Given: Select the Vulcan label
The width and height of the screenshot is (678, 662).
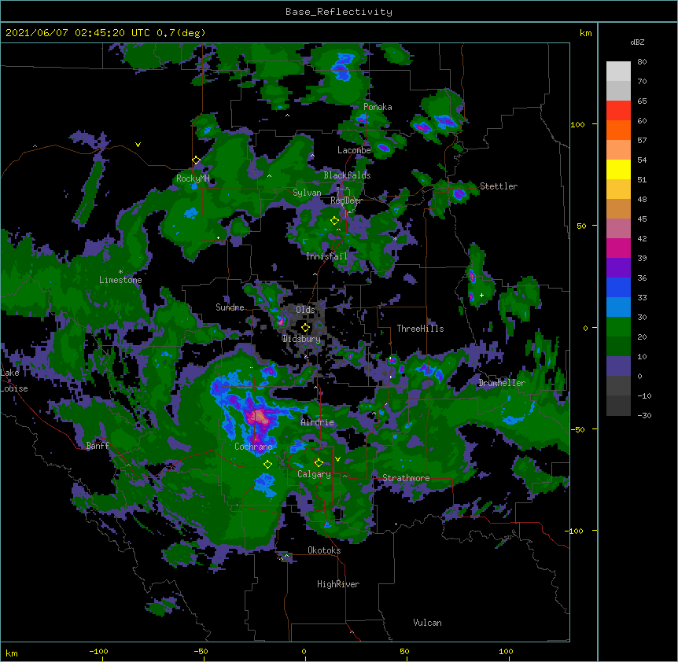Looking at the screenshot, I should (427, 623).
